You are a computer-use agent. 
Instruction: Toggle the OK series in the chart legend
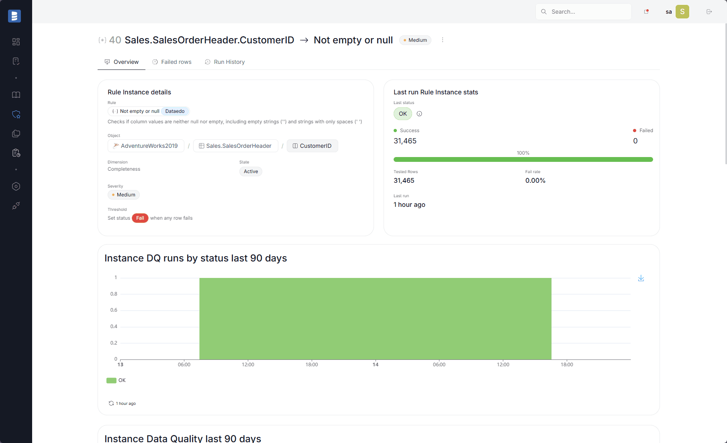(116, 380)
